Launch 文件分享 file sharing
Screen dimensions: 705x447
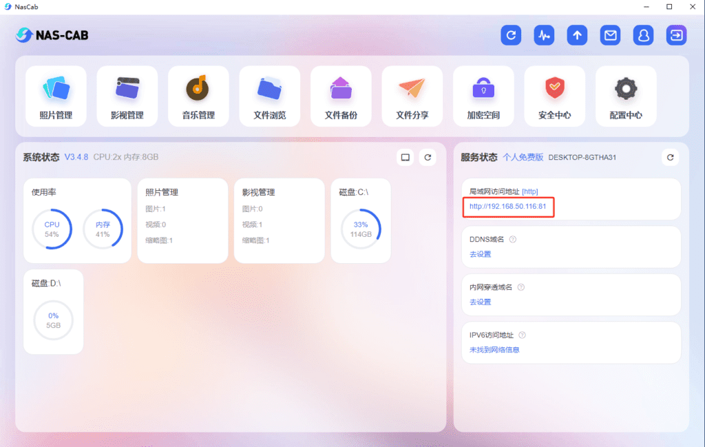tap(412, 96)
